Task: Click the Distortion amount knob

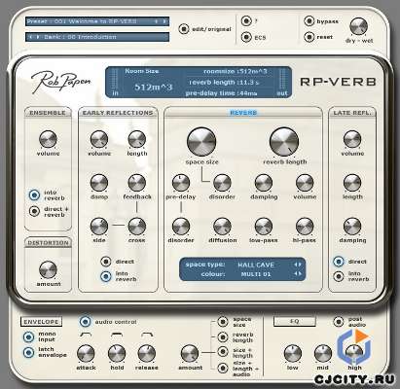Action: coord(48,269)
